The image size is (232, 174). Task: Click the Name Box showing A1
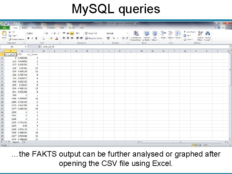click(x=13, y=47)
